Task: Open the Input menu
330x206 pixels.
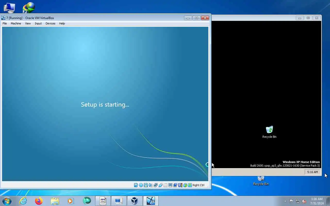Action: tap(38, 23)
